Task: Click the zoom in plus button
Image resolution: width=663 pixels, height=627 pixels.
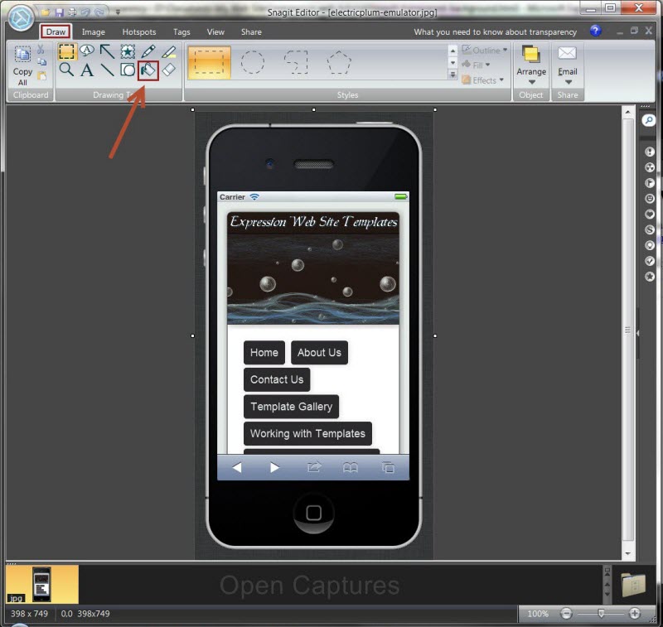Action: (635, 613)
